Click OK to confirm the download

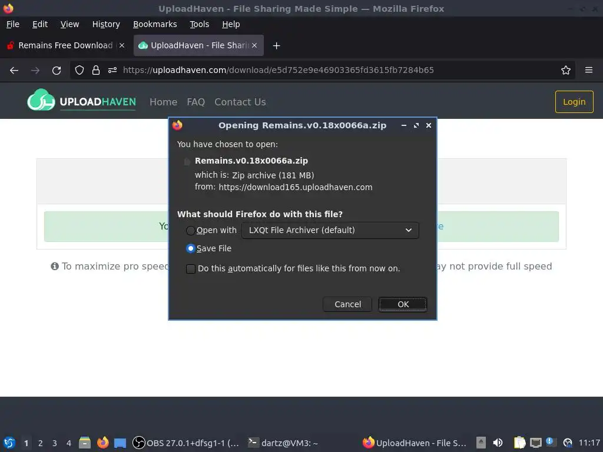click(x=403, y=304)
